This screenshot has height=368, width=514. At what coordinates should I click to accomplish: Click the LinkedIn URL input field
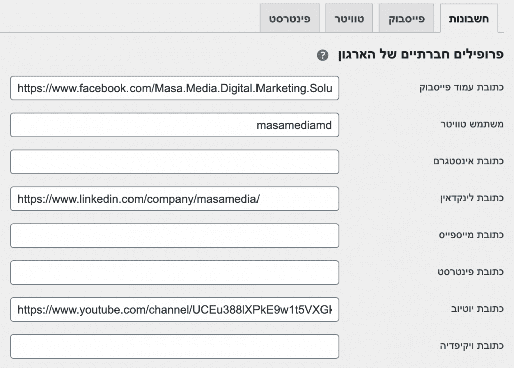click(174, 199)
